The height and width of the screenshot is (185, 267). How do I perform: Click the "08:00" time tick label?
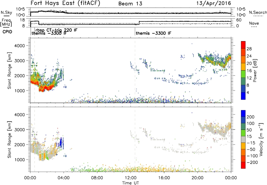[97, 178]
